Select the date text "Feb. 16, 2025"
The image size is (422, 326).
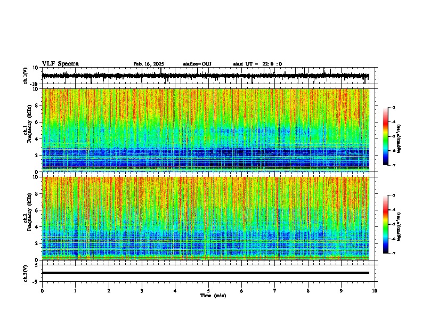[149, 64]
